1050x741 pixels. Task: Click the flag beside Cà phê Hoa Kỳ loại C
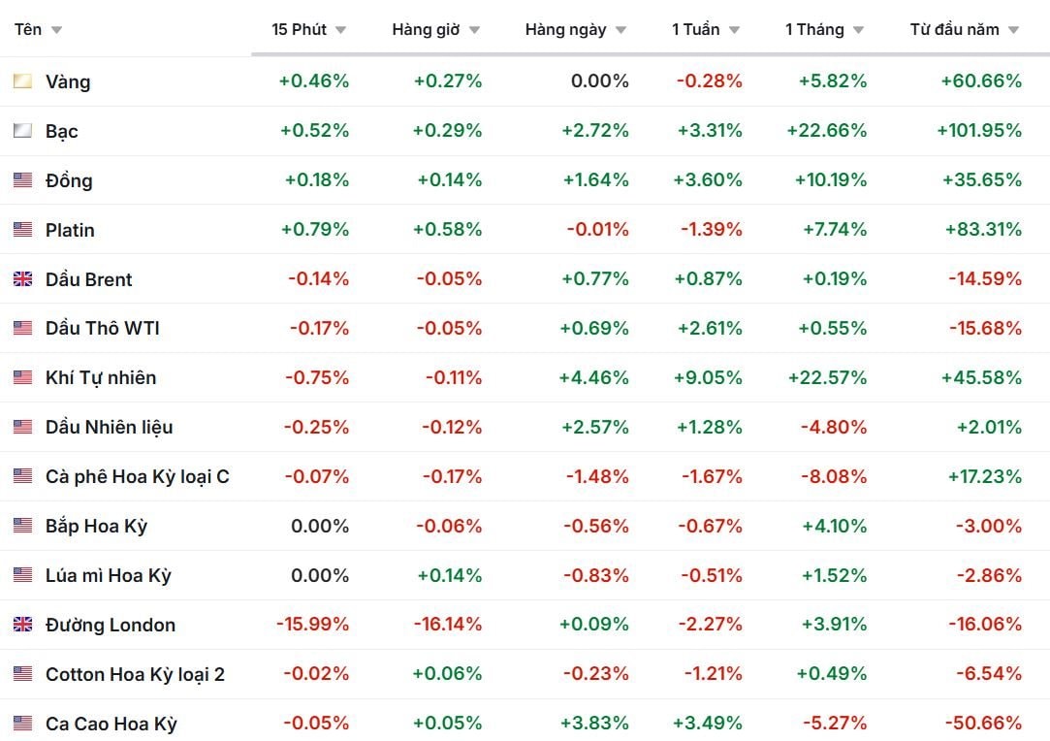(22, 476)
